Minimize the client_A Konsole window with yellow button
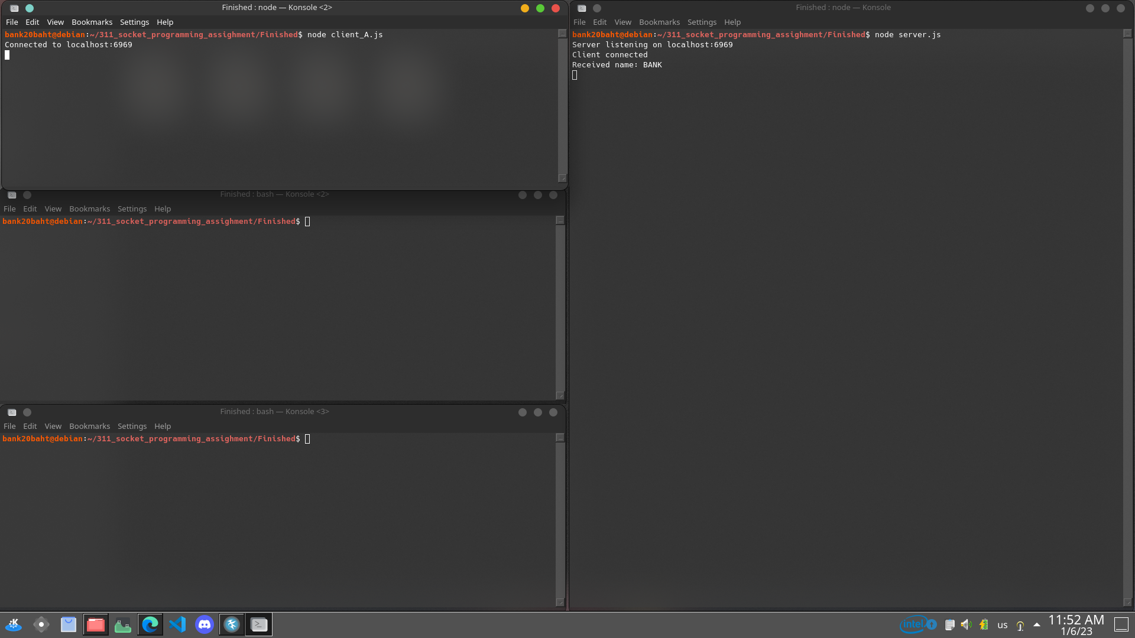 pyautogui.click(x=524, y=8)
